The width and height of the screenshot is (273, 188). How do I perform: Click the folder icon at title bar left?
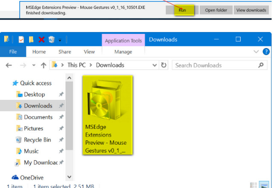coord(6,39)
